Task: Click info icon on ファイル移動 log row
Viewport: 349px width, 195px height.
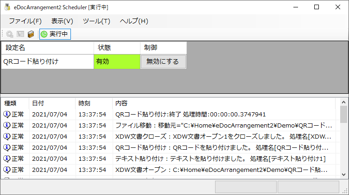Action: 6,126
